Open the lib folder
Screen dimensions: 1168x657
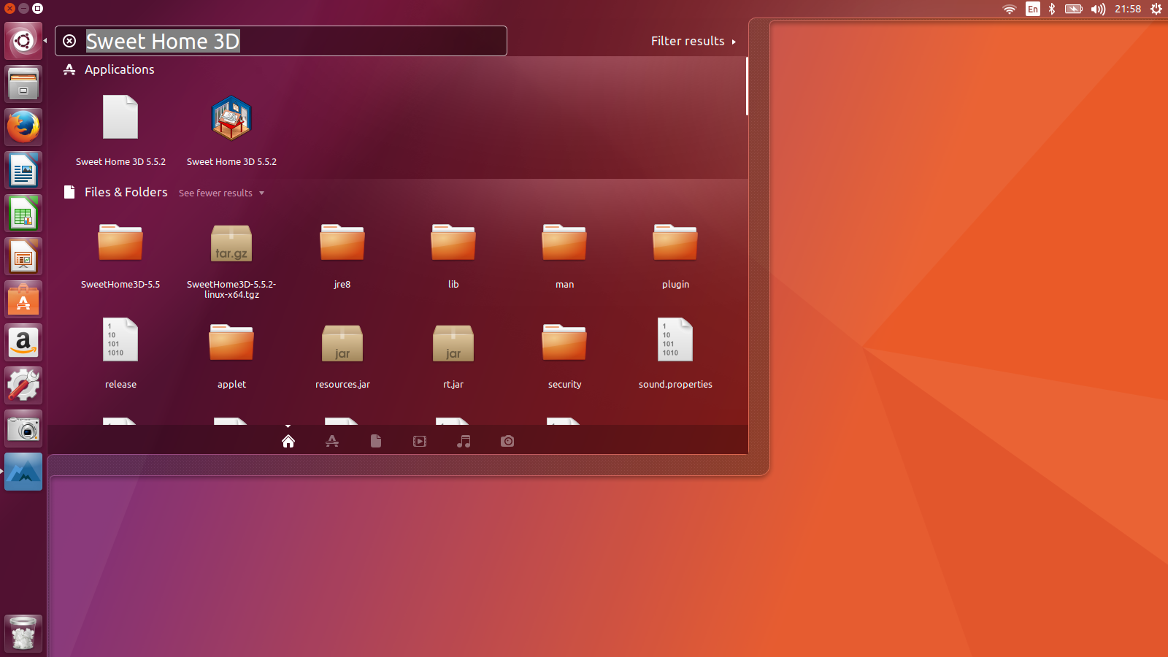453,255
